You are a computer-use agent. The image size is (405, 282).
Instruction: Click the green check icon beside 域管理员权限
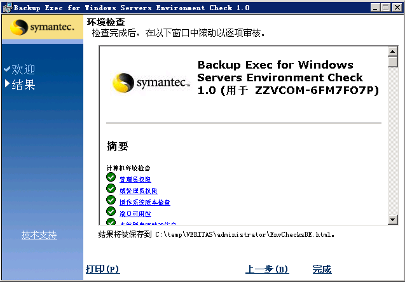pyautogui.click(x=111, y=189)
